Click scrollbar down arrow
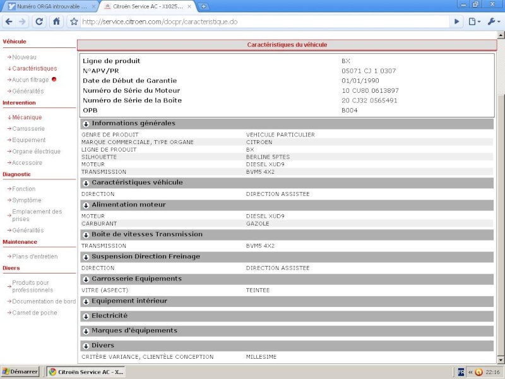Viewport: 505px width, 379px height. pyautogui.click(x=501, y=359)
